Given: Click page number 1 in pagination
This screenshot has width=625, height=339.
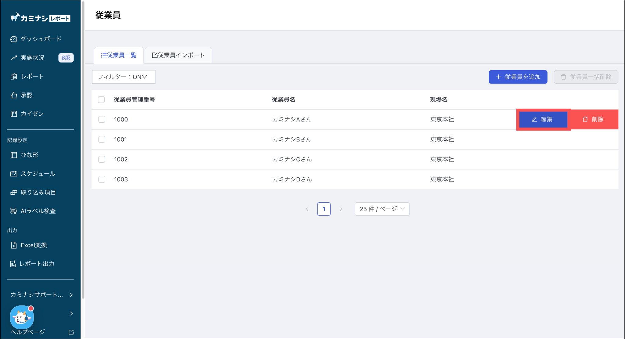Looking at the screenshot, I should pos(324,209).
